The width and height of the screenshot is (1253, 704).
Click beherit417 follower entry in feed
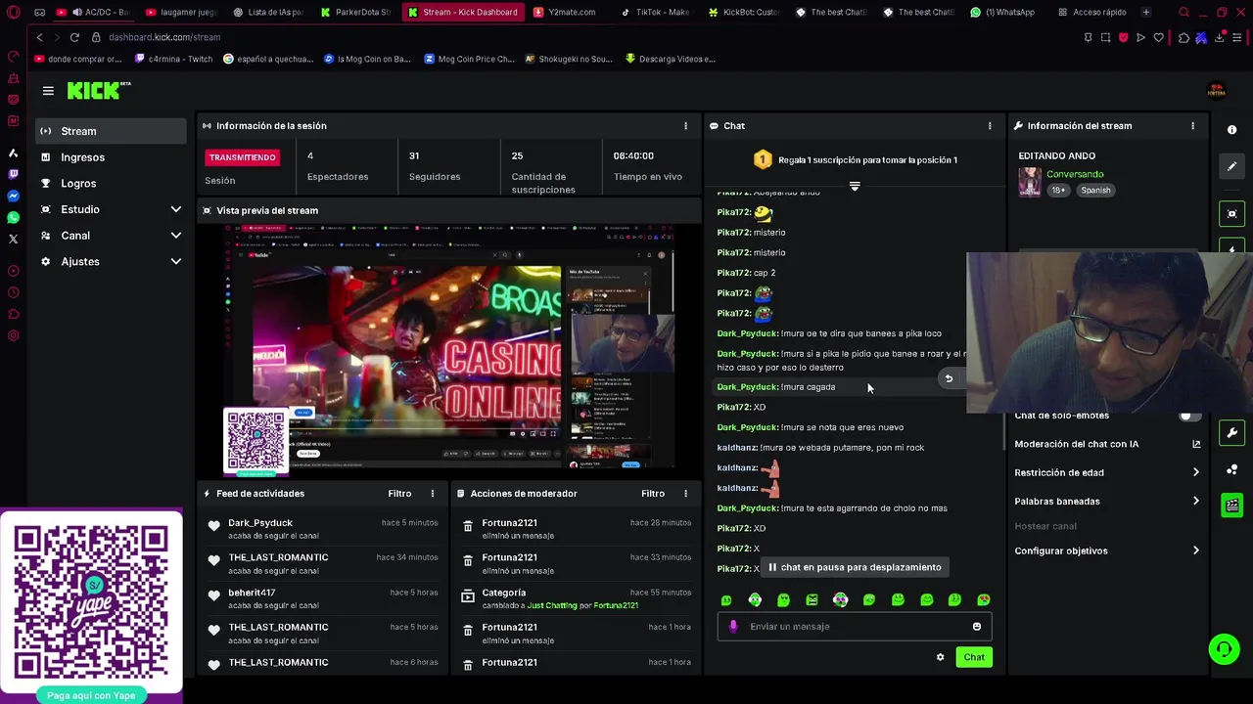tap(321, 599)
